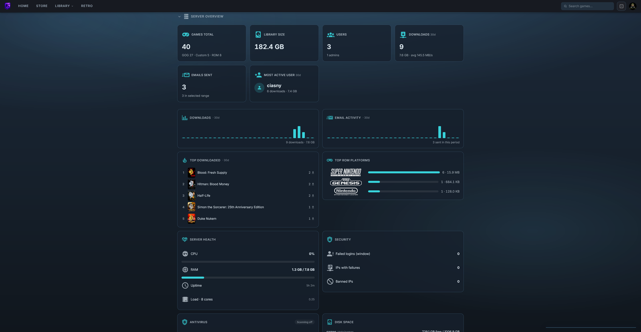Select '3 in selected range' text
Viewport: 641px width, 332px height.
tap(196, 96)
